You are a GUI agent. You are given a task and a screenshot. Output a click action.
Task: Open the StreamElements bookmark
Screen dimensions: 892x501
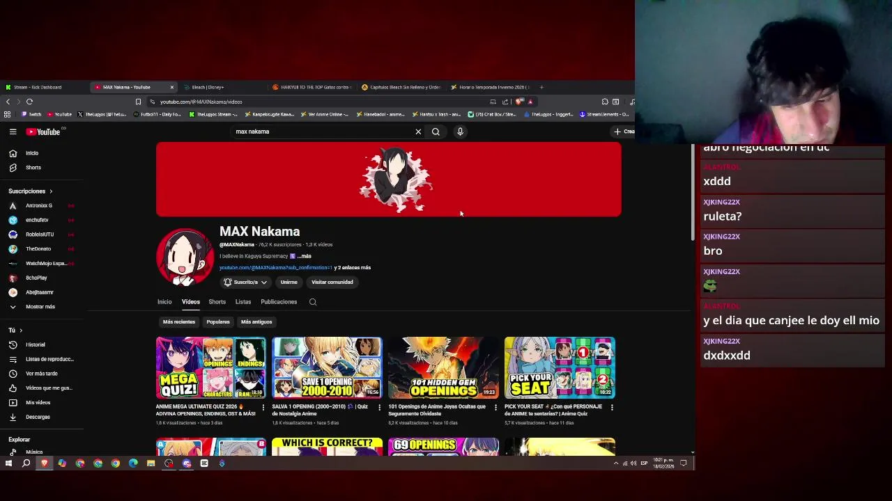(x=605, y=114)
